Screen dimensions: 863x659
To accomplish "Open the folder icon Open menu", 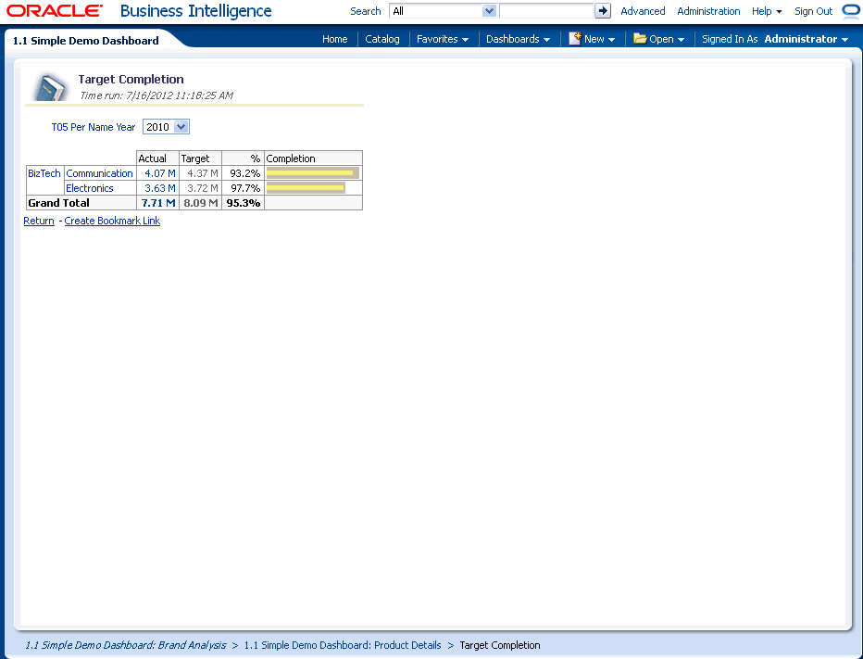I will coord(659,39).
